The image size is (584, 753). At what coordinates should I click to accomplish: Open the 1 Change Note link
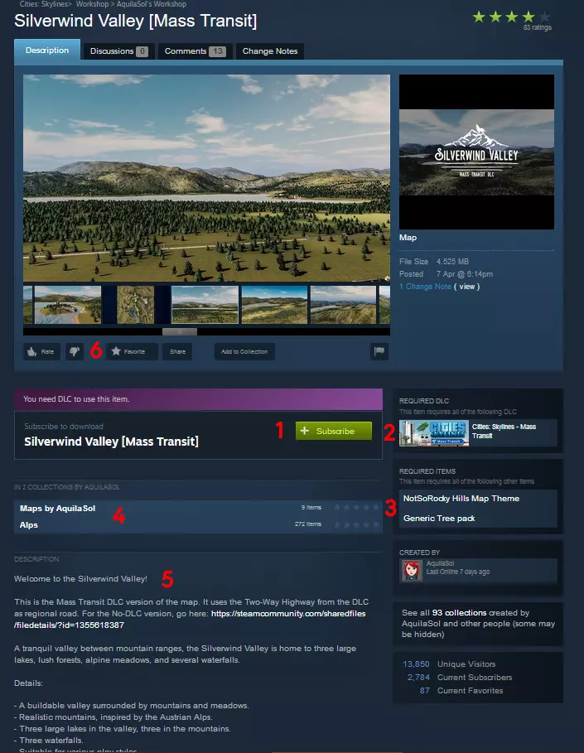coord(426,287)
